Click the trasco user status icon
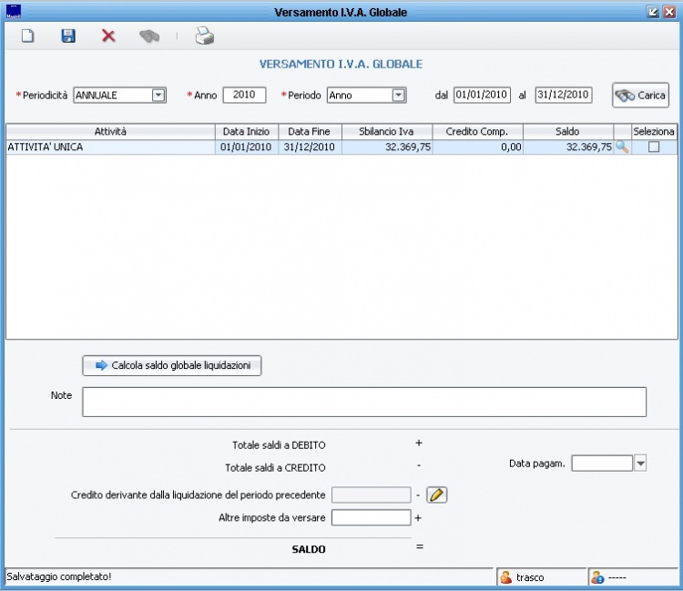This screenshot has width=683, height=591. [x=505, y=577]
